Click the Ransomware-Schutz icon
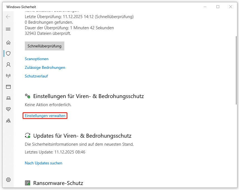The image size is (239, 190). [28, 183]
